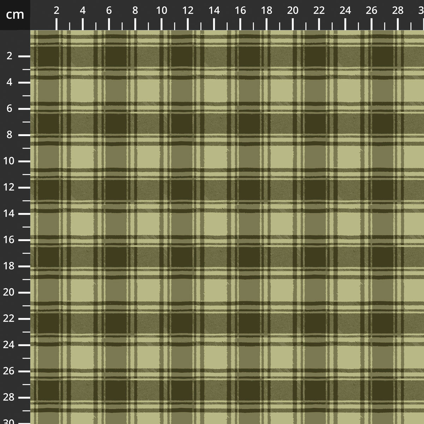Pick the 10 mark on the top ruler

point(161,11)
